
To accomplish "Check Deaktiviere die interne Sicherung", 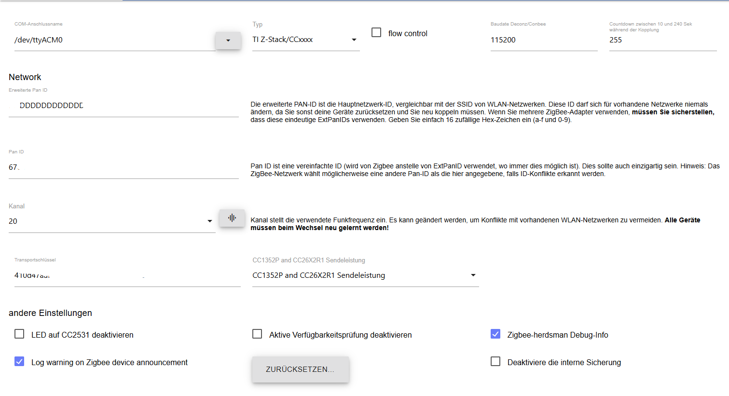I will point(495,361).
